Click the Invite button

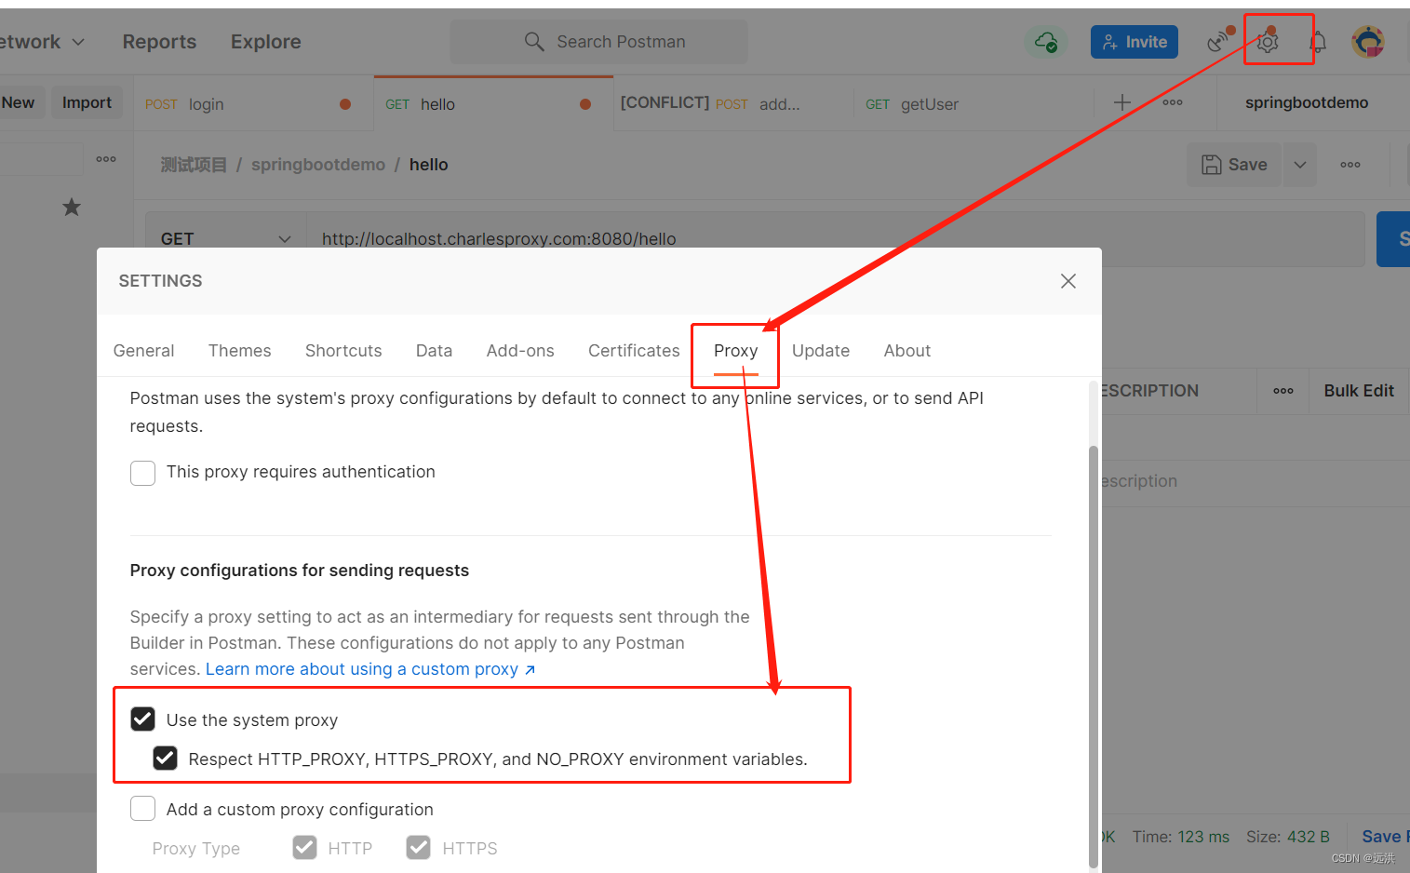[1135, 42]
